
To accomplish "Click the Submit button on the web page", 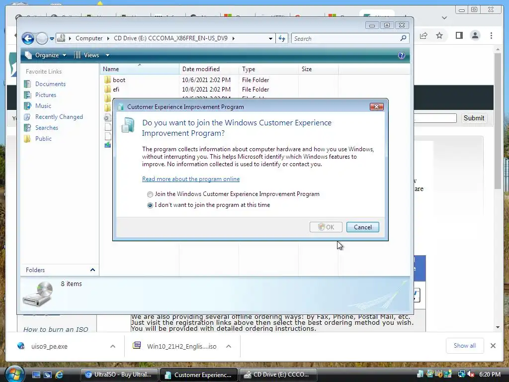I will tap(474, 118).
